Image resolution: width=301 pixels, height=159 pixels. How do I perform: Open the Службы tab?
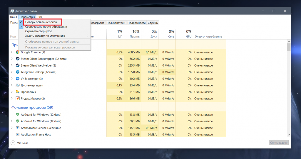click(x=153, y=23)
